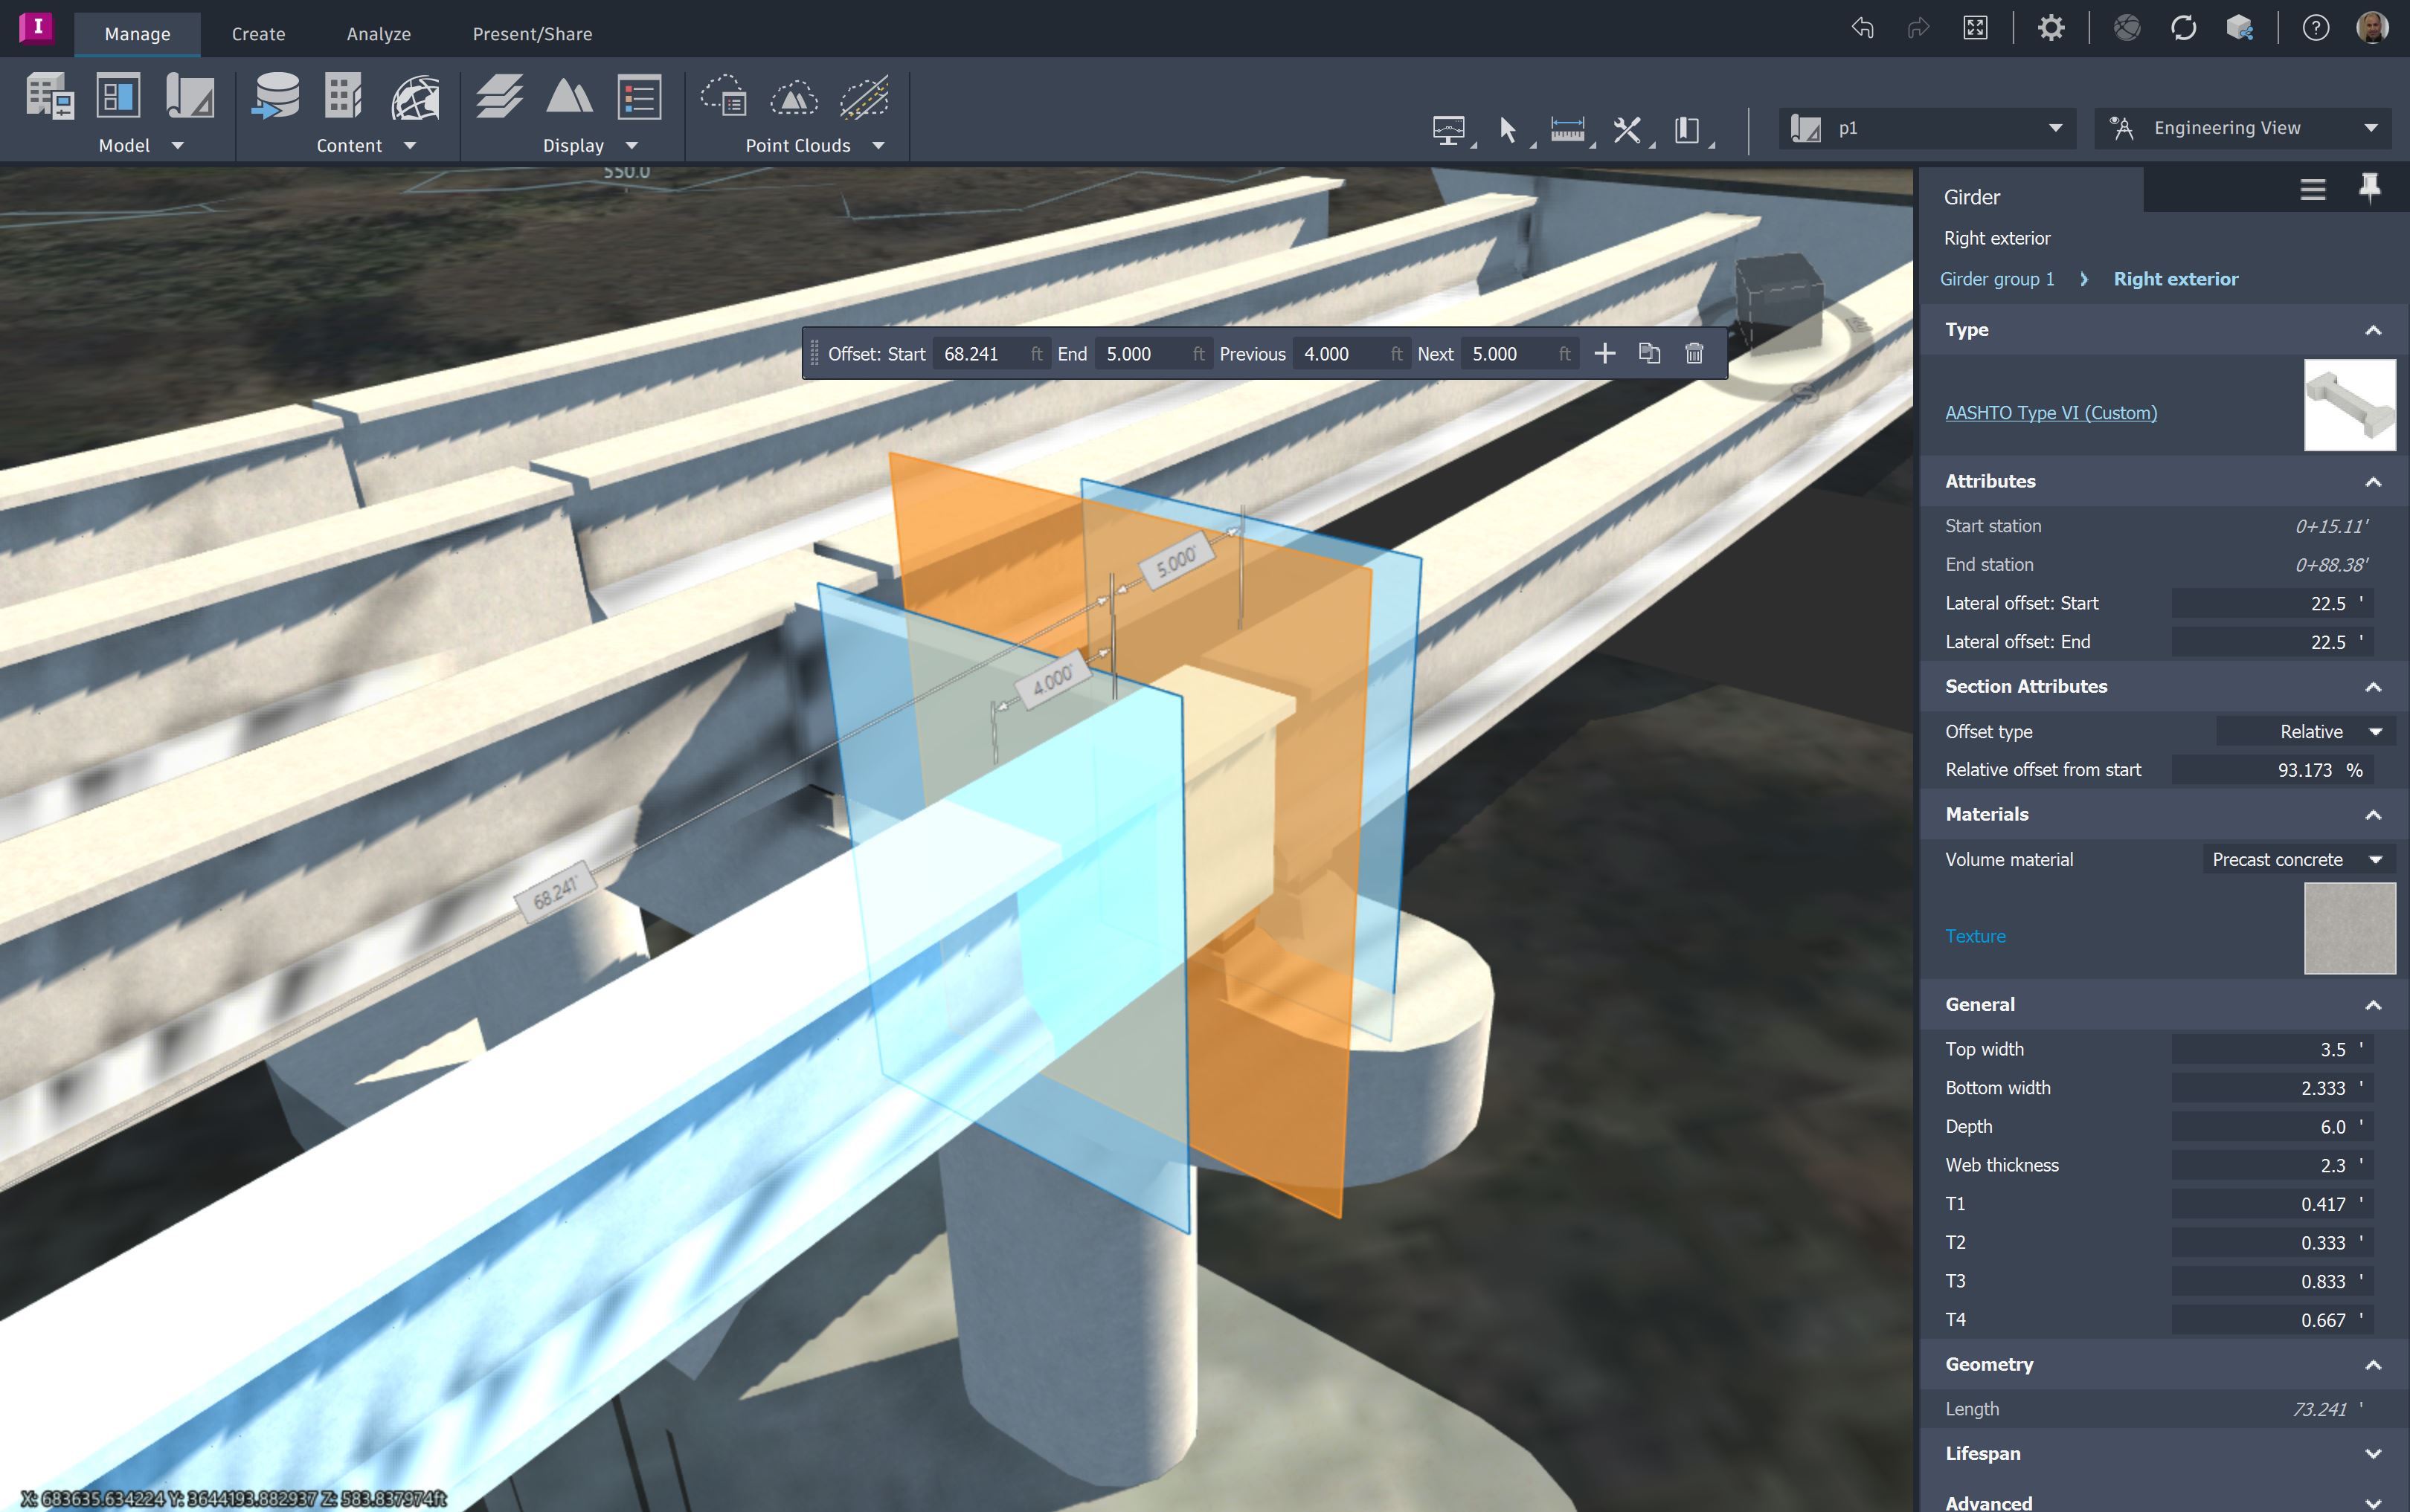Image resolution: width=2410 pixels, height=1512 pixels.
Task: Collapse the Section Attributes section
Action: click(2374, 686)
